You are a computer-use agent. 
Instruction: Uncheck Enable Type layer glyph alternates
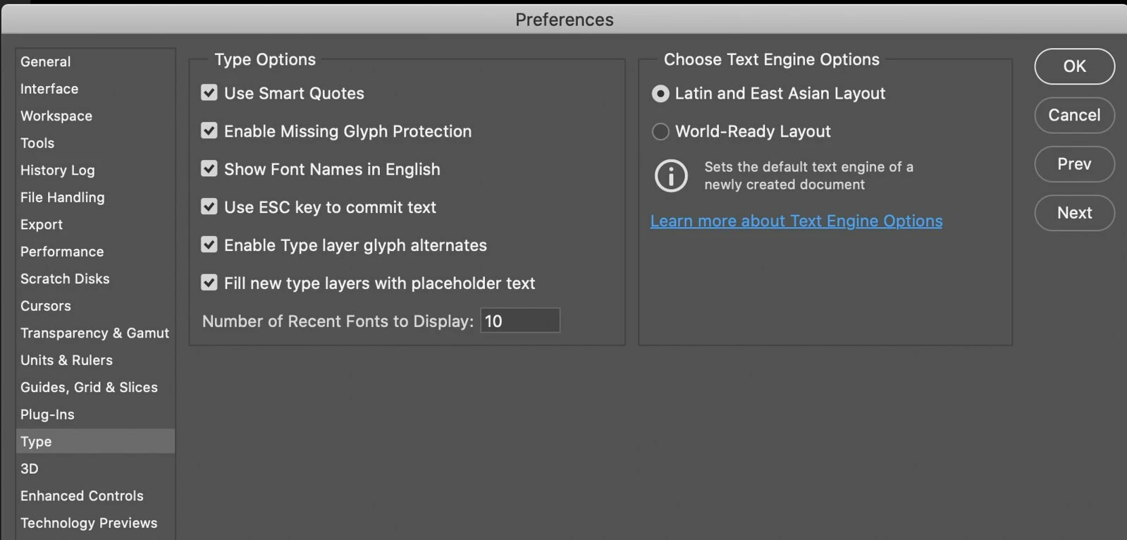[209, 245]
